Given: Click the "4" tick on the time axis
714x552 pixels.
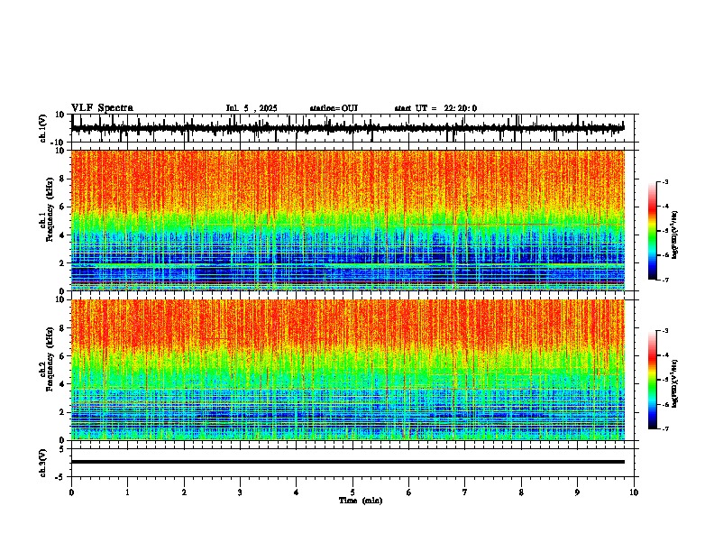Looking at the screenshot, I should [297, 492].
